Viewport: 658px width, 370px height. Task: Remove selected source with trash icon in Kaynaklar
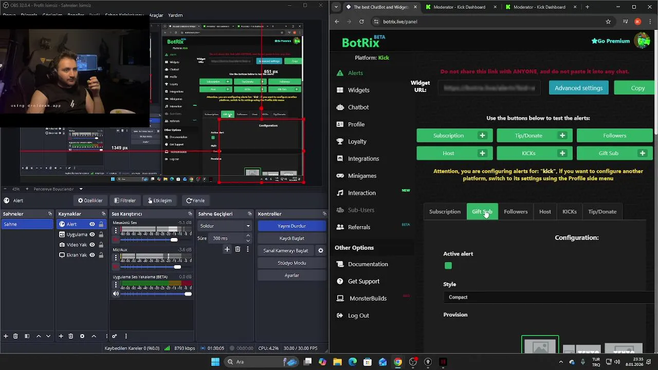(71, 336)
